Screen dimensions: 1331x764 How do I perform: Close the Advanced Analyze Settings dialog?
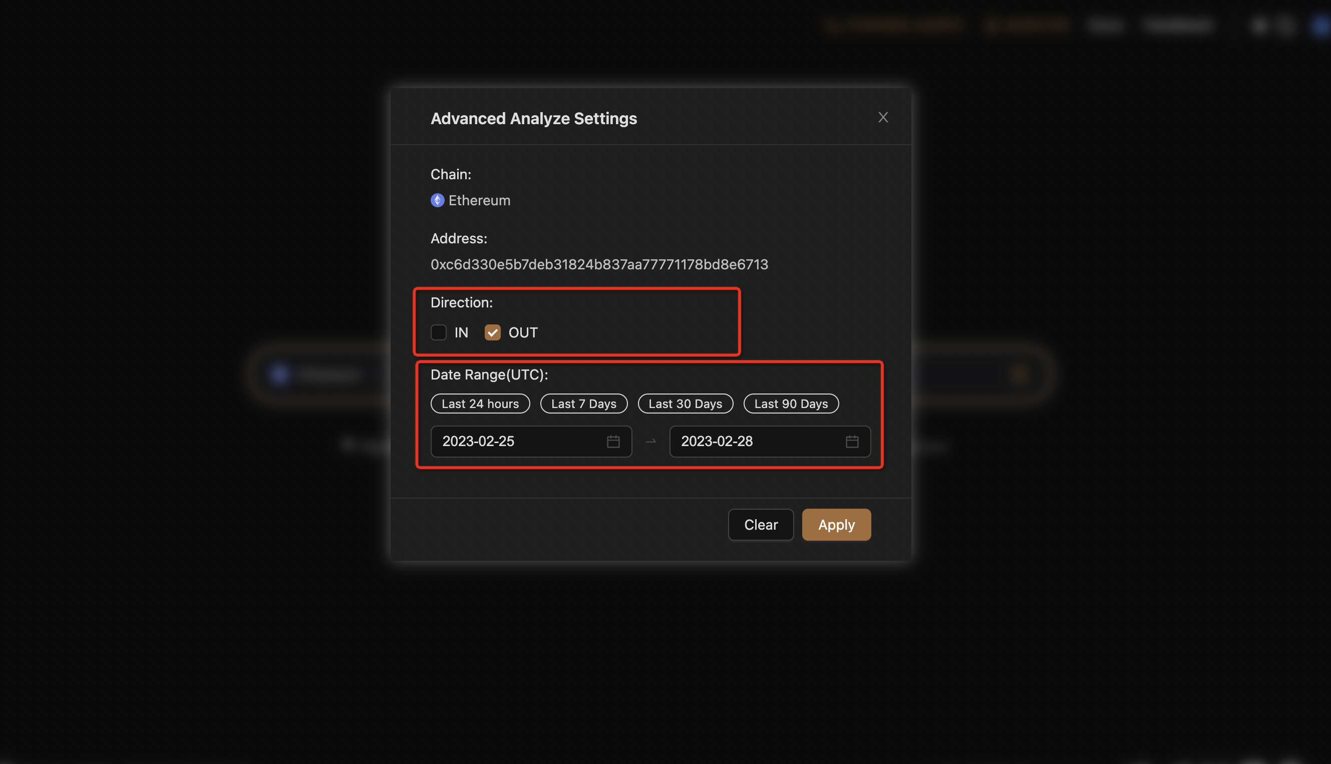click(883, 117)
